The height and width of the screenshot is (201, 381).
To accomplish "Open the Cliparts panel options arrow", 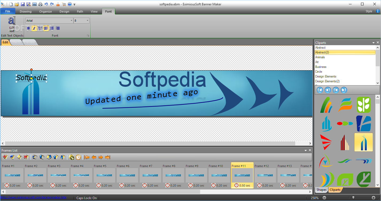I will coord(374,43).
